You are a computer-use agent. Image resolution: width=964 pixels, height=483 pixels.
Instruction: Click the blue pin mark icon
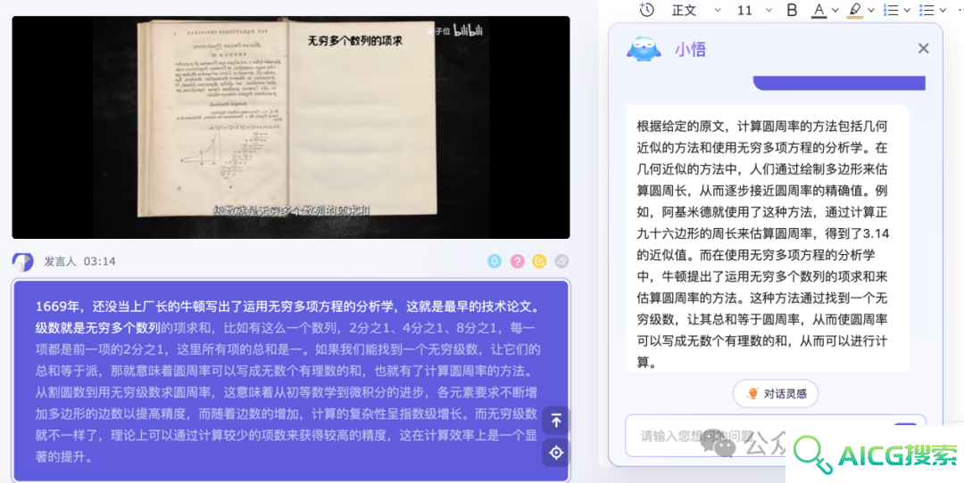click(x=494, y=261)
